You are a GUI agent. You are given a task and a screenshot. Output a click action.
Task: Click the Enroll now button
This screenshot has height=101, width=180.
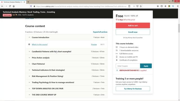tap(133, 32)
